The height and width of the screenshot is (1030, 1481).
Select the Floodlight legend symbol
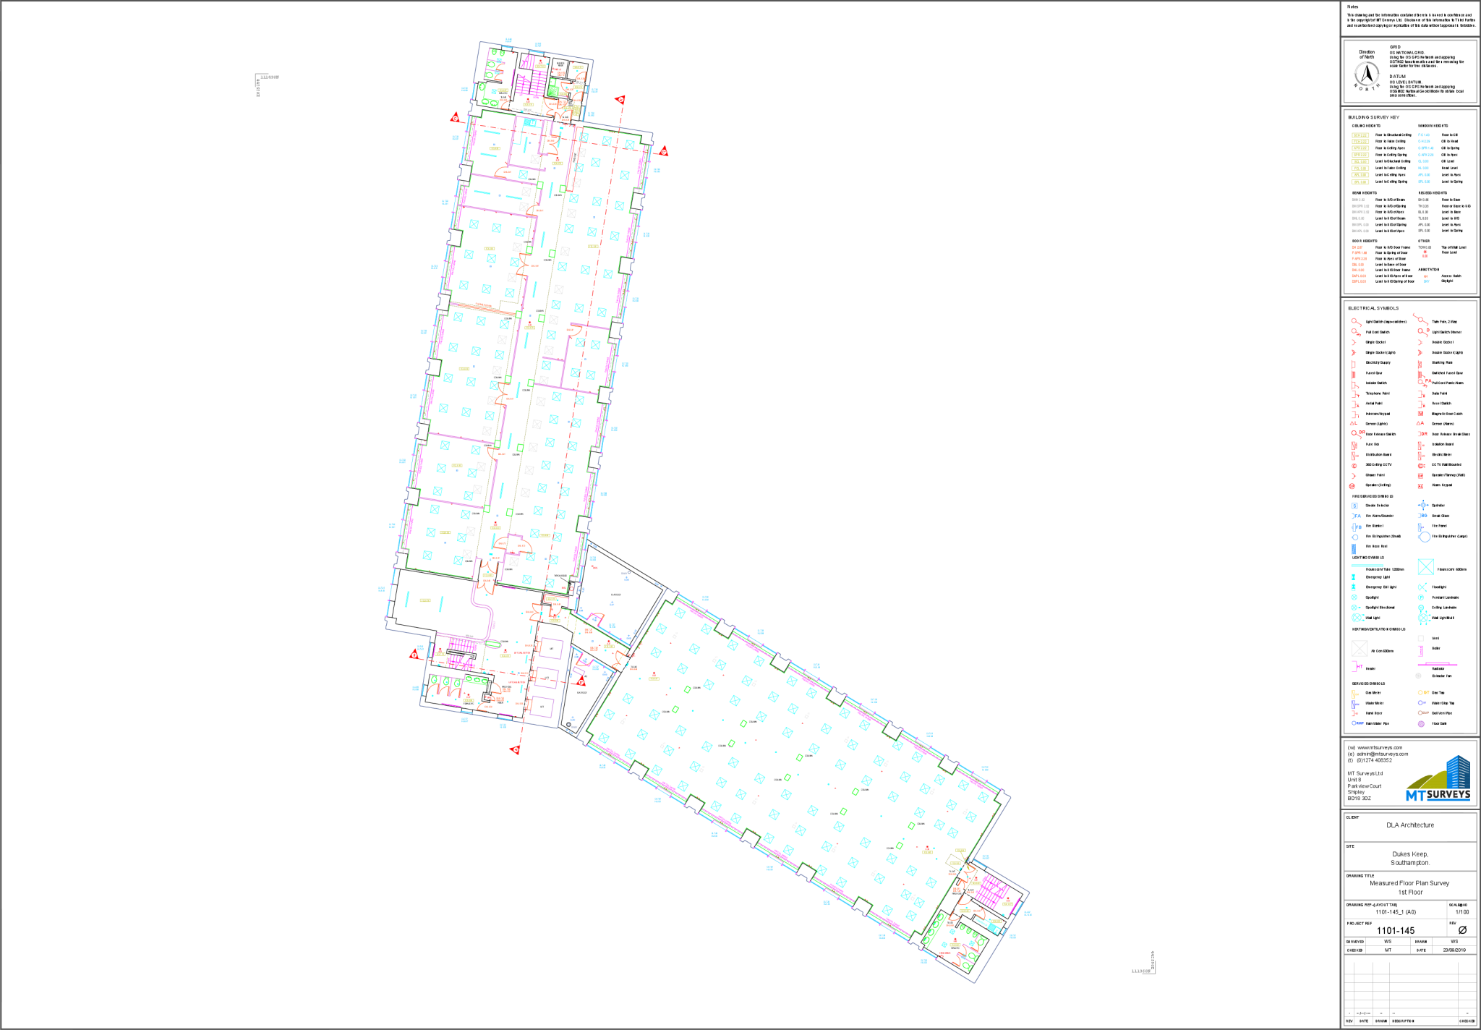1422,587
